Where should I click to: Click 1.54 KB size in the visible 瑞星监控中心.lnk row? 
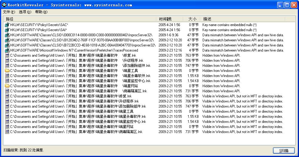click(x=193, y=121)
